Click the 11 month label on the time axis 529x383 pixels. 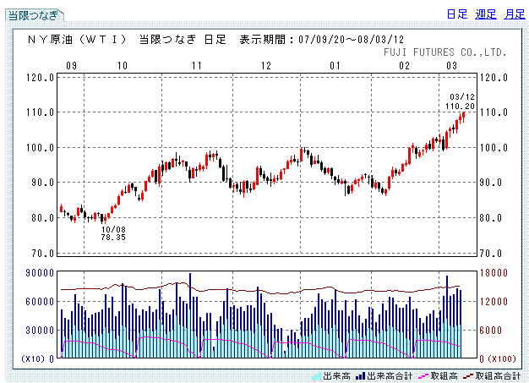[x=197, y=66]
